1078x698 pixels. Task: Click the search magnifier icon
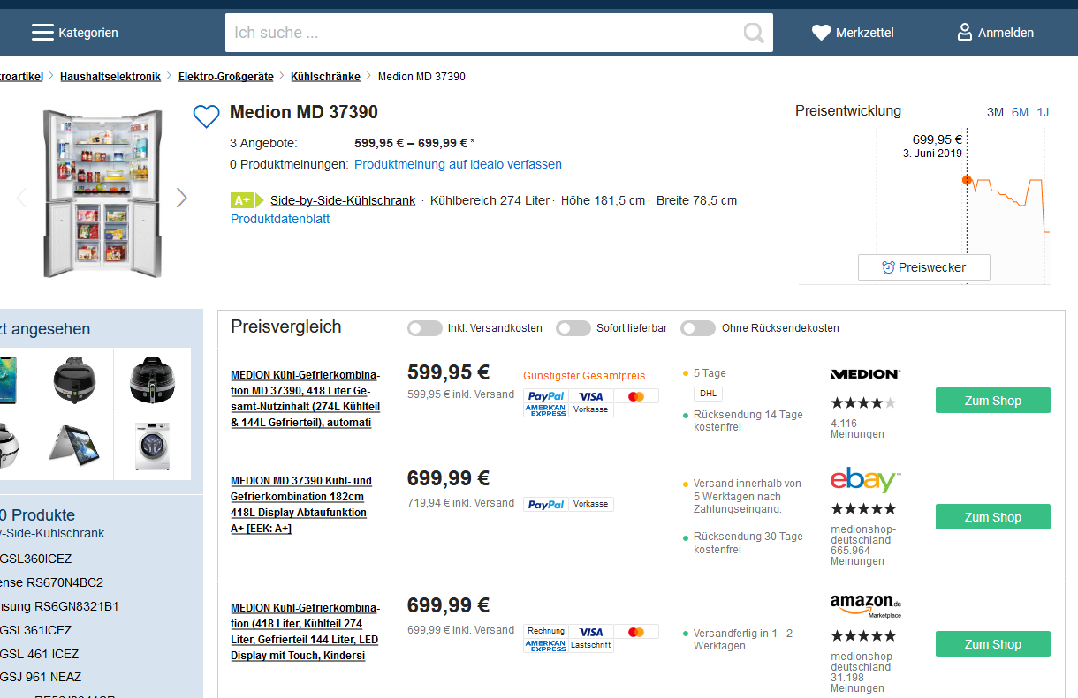(753, 33)
